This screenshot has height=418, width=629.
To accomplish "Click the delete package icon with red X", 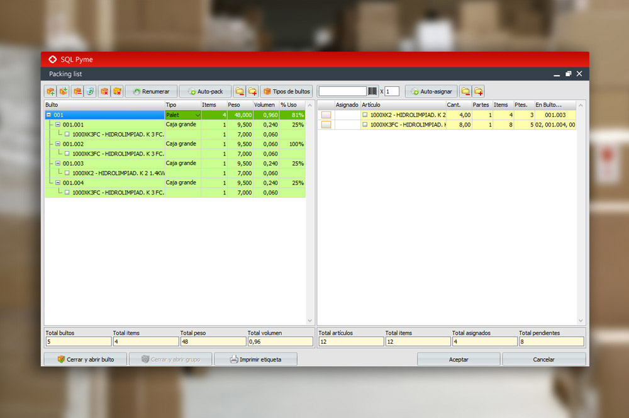I will pos(104,91).
